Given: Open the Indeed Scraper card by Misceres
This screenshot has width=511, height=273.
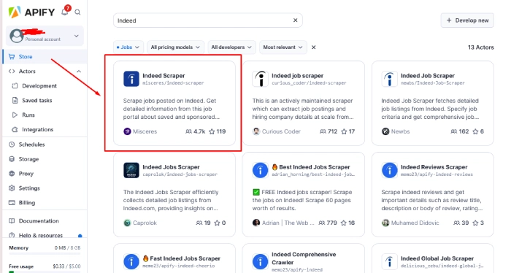Looking at the screenshot, I should pyautogui.click(x=174, y=103).
